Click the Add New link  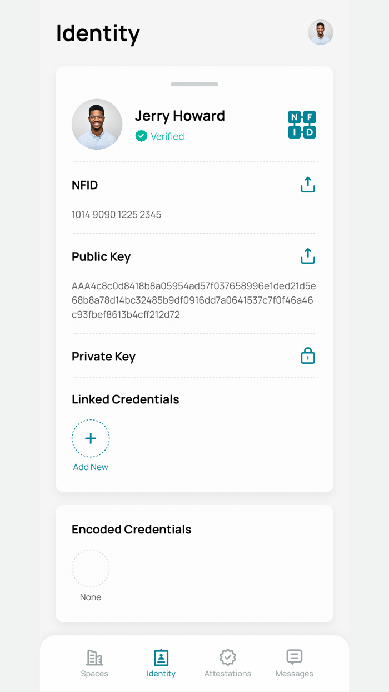tap(91, 467)
